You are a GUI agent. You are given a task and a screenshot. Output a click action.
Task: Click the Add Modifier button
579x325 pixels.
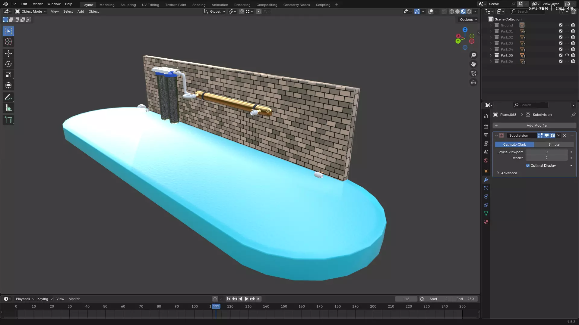[x=534, y=125]
